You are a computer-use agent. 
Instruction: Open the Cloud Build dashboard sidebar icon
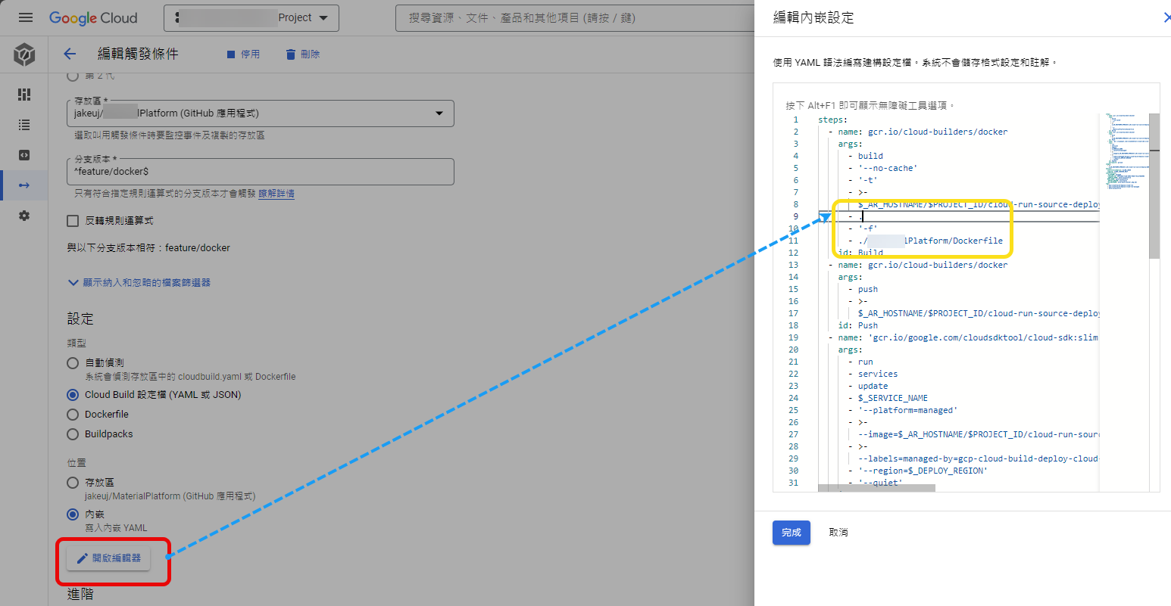(24, 95)
